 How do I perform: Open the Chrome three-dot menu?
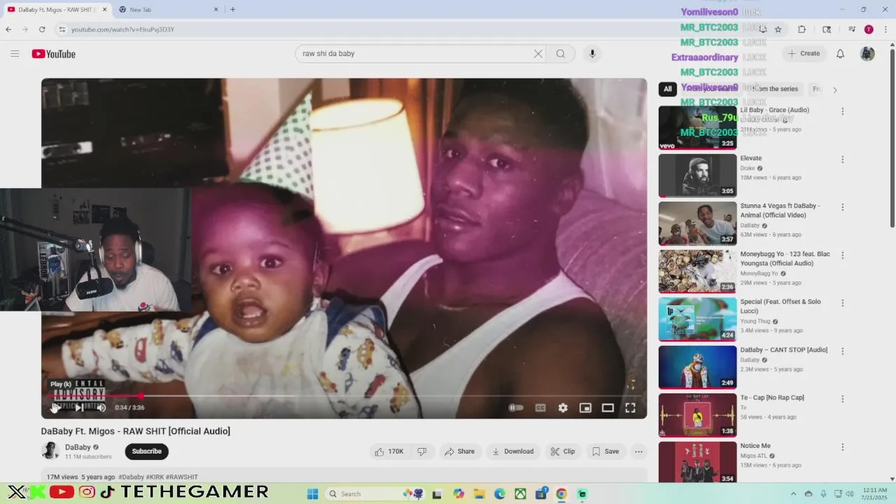click(885, 29)
